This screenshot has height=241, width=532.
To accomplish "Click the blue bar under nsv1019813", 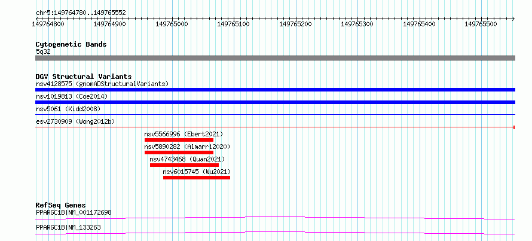I will [275, 102].
